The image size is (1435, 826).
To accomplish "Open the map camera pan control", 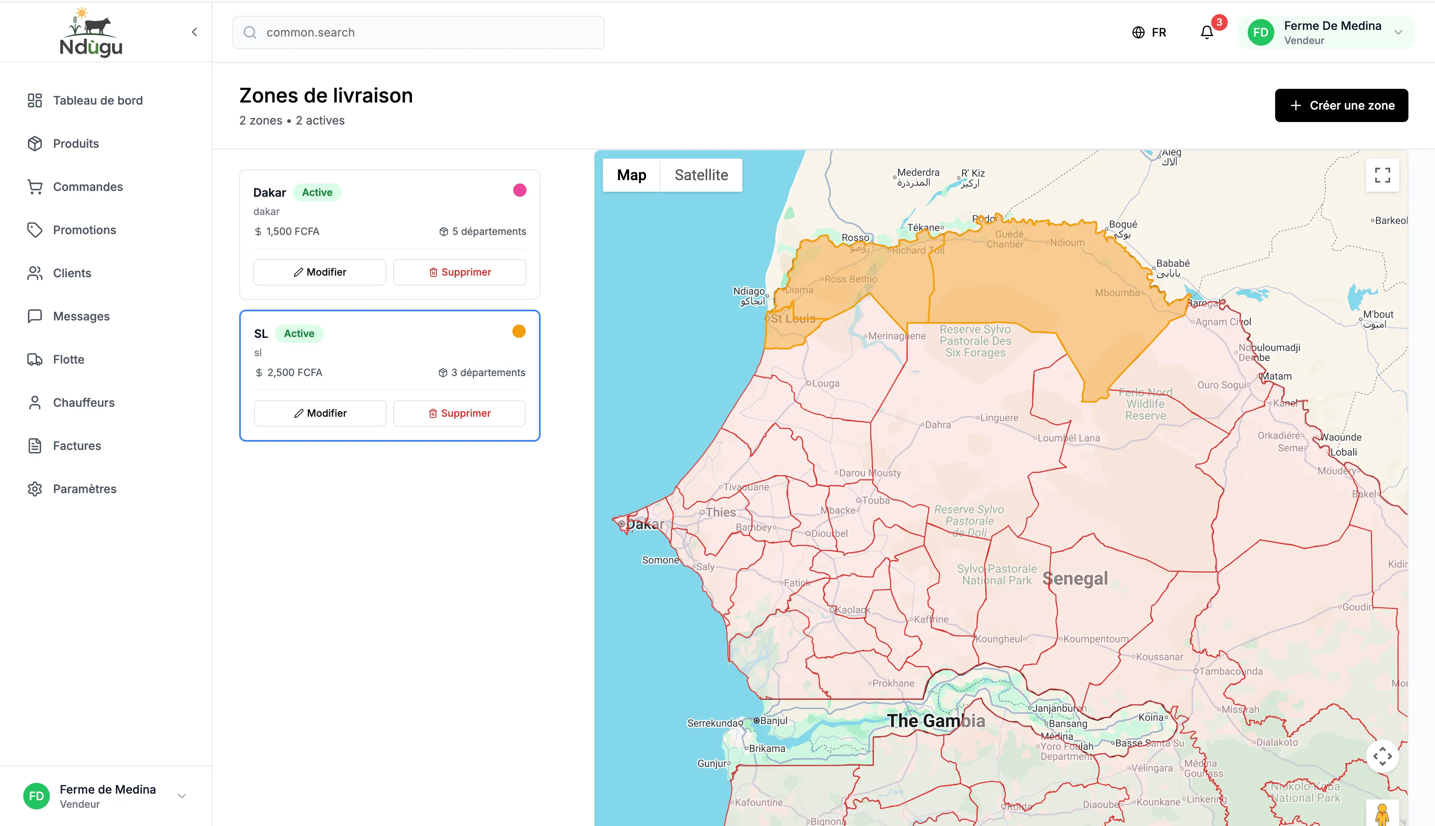I will 1382,756.
